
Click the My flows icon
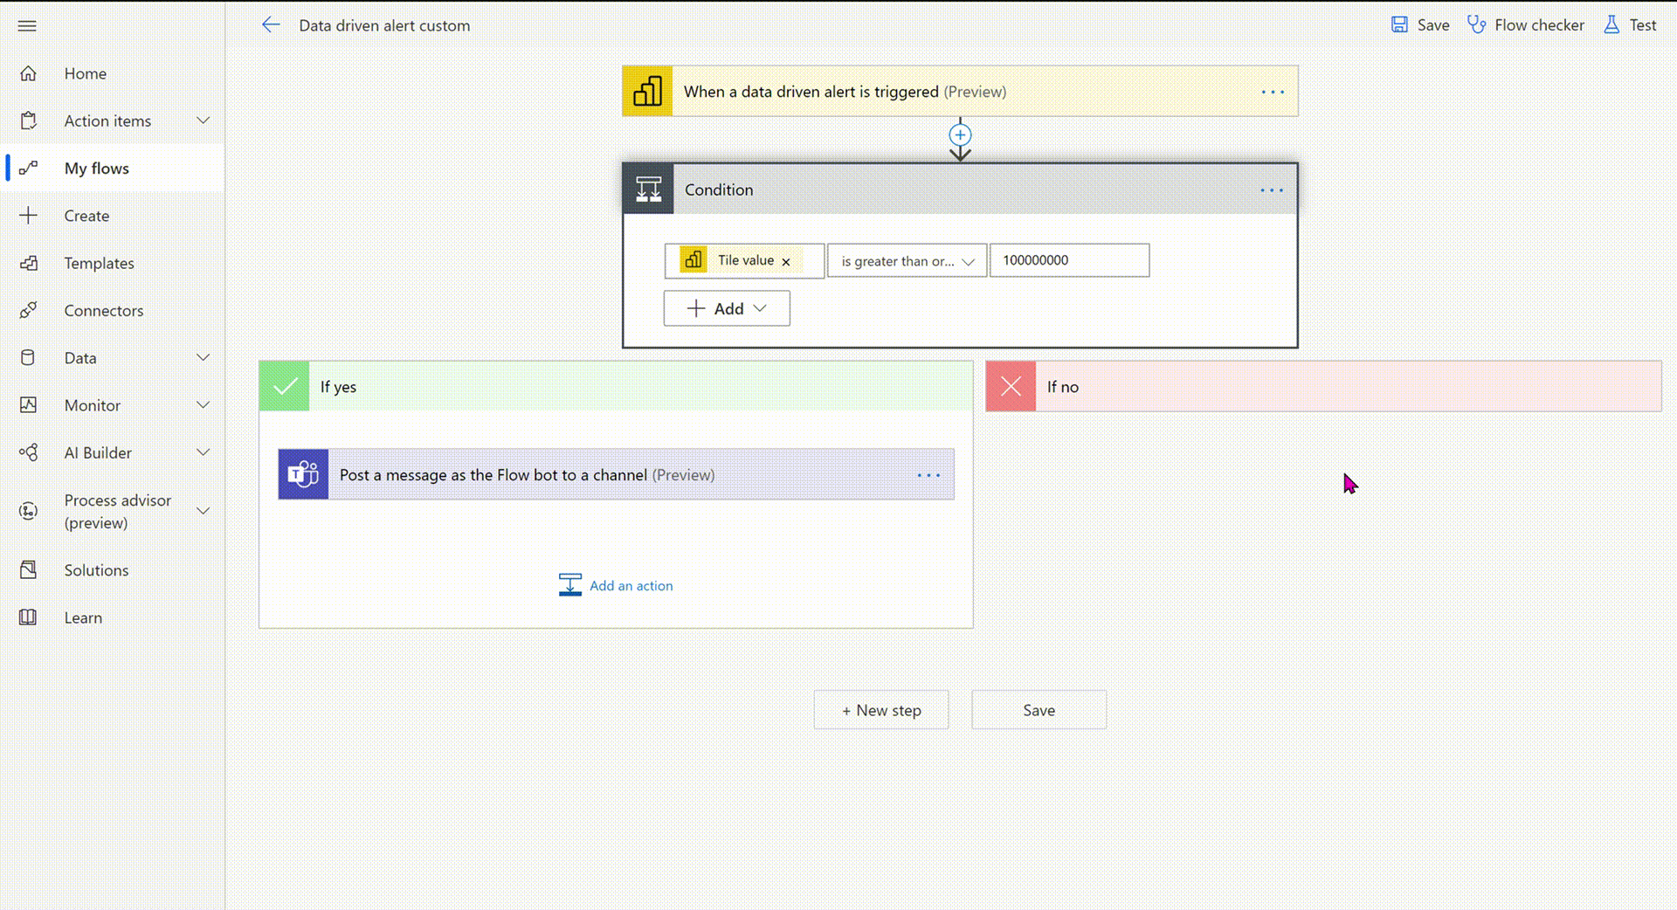click(x=28, y=168)
